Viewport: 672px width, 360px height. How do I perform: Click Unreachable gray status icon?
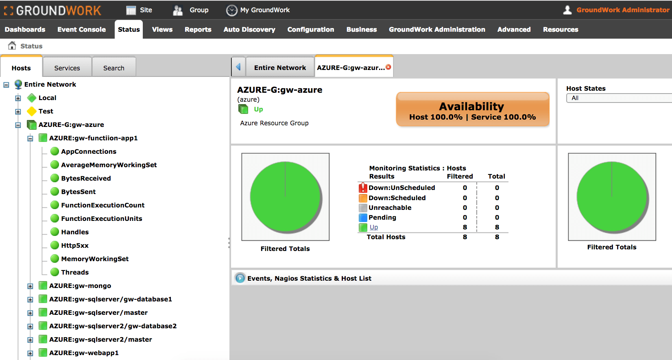363,207
